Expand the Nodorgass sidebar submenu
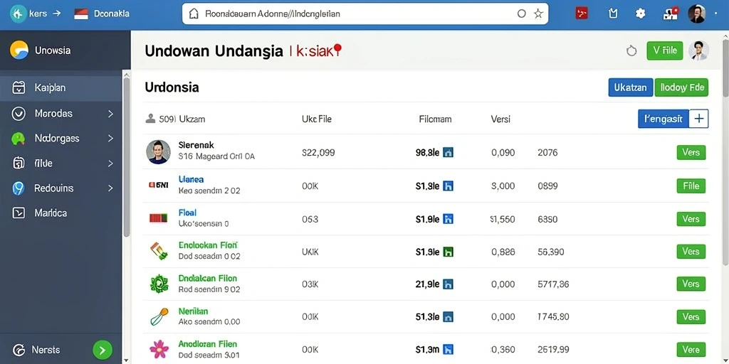 (110, 139)
